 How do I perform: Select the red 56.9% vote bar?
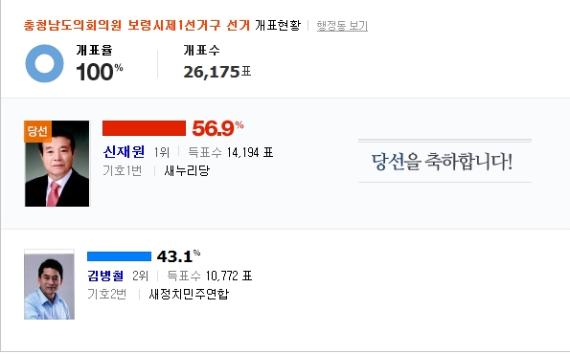click(144, 128)
